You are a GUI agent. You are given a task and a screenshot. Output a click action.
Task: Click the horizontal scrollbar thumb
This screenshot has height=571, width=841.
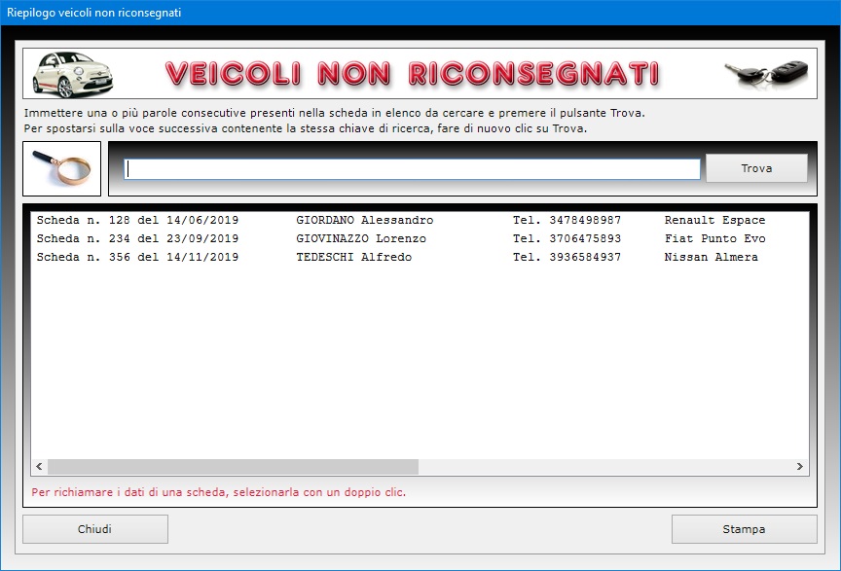[233, 467]
